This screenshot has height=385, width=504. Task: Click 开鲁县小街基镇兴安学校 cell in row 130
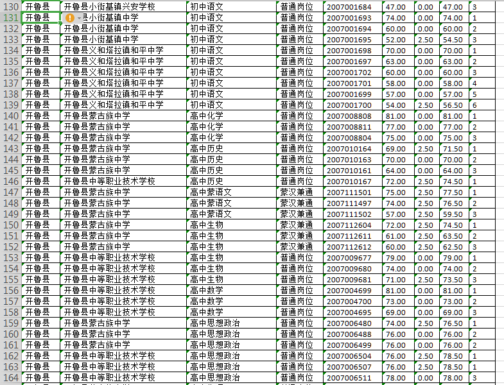point(123,7)
